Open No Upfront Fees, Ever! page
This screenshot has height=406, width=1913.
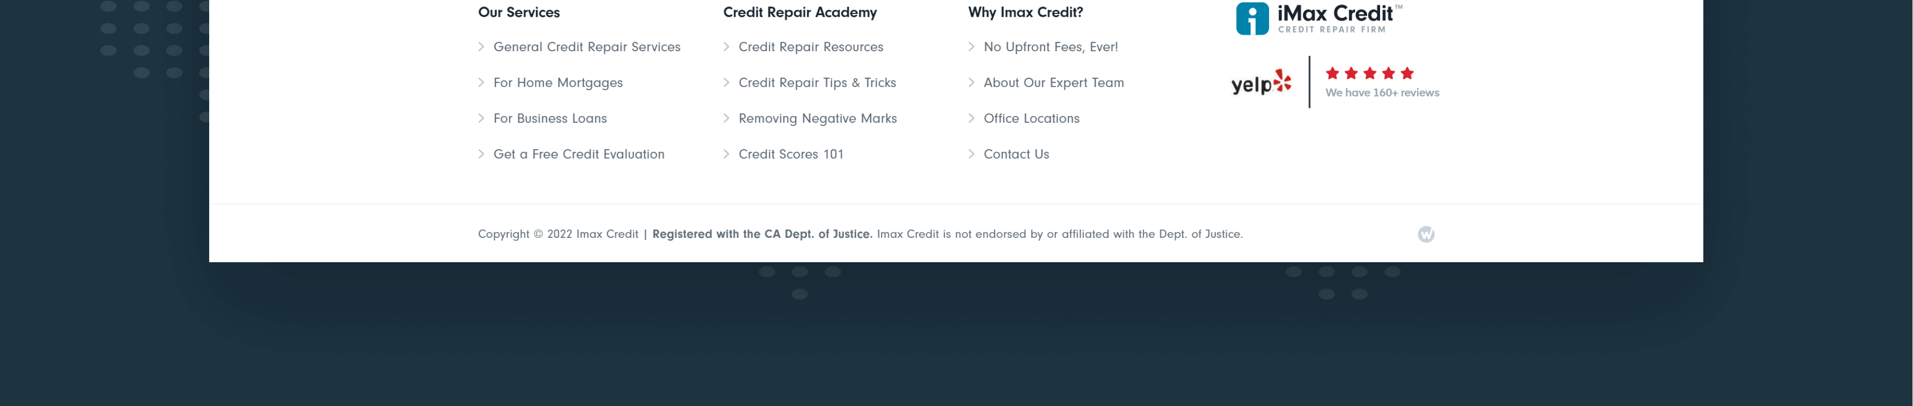pos(1050,47)
